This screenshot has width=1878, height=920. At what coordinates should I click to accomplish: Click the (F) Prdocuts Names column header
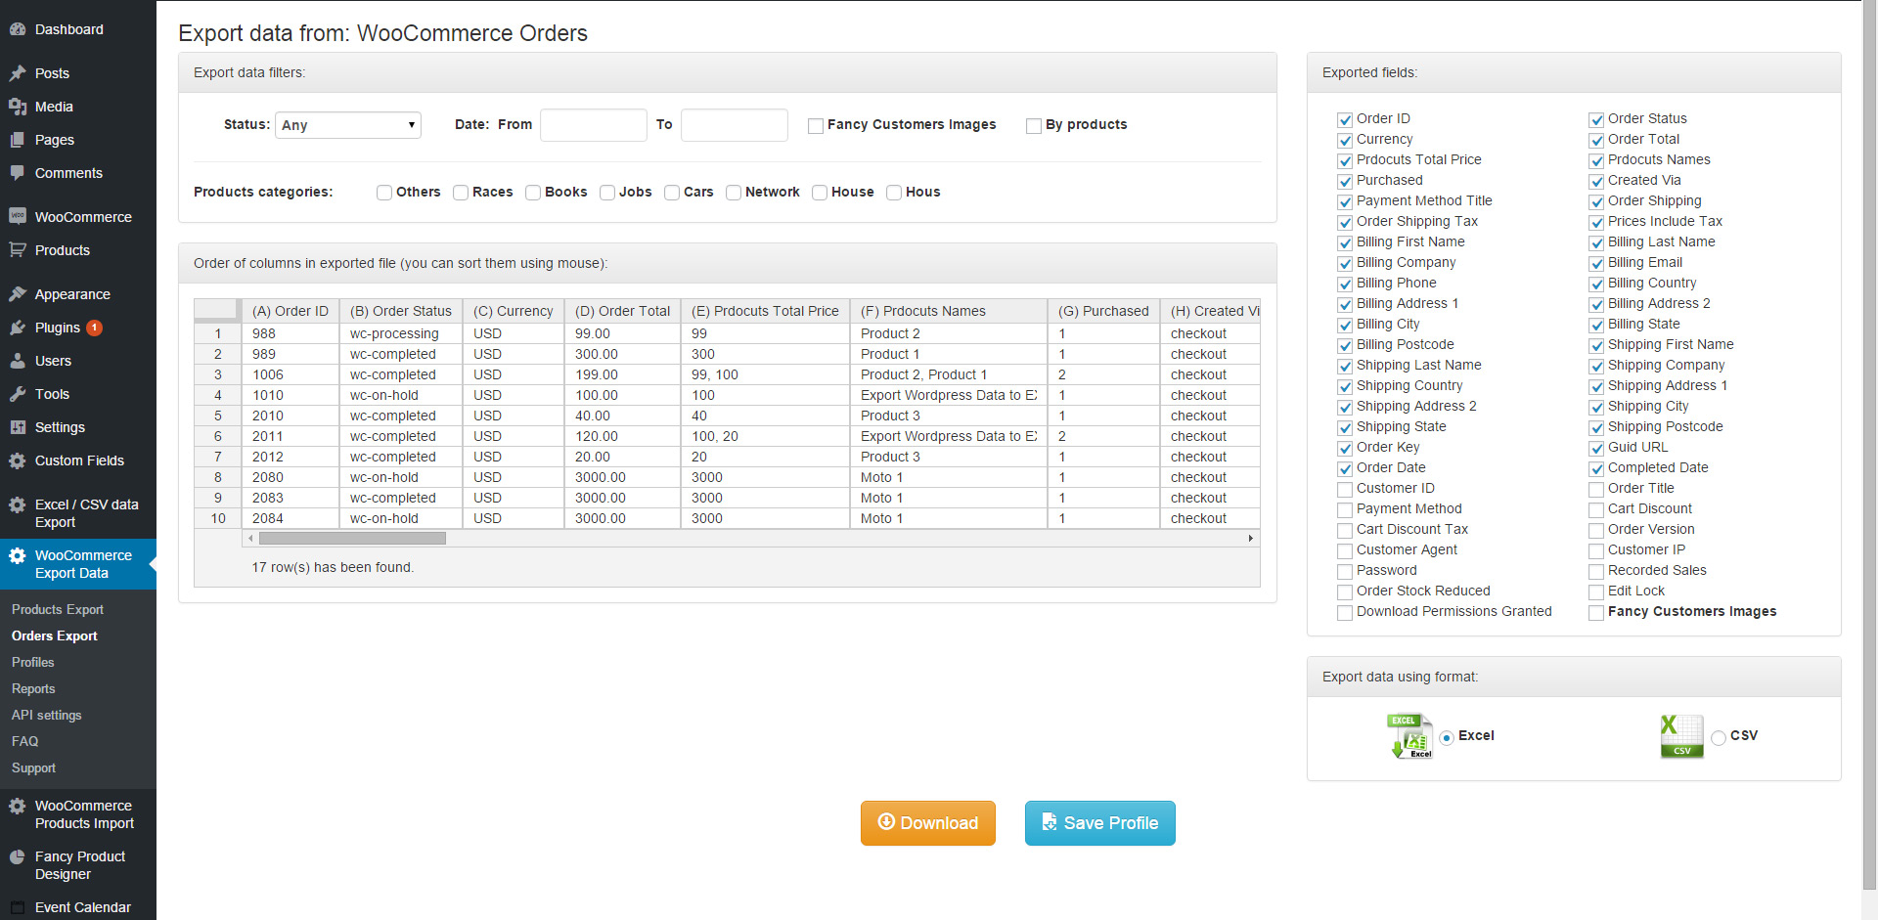point(948,311)
